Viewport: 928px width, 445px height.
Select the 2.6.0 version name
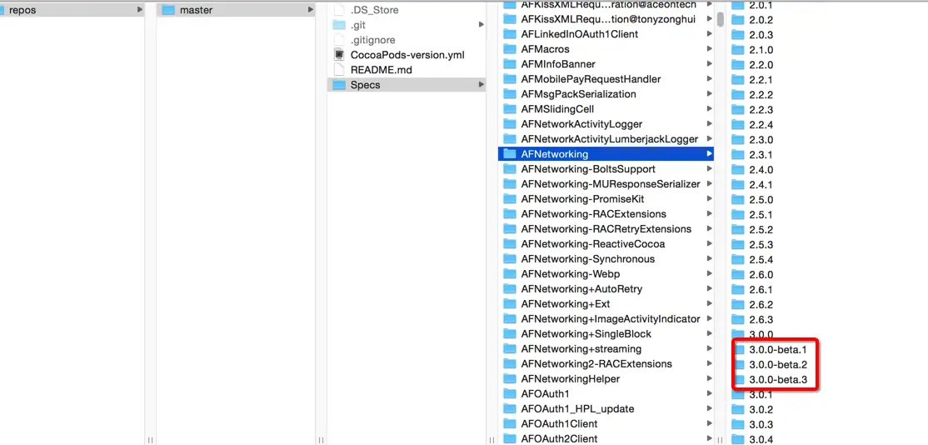click(761, 274)
